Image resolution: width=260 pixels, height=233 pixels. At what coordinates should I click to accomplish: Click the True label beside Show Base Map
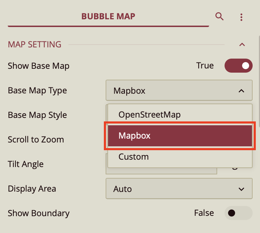205,66
